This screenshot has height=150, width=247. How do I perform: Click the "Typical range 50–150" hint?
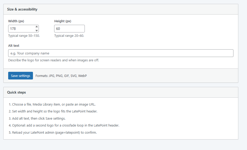24,36
